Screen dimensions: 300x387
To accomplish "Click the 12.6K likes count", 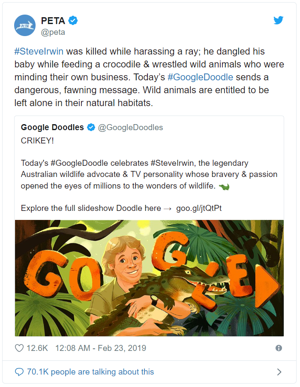I will tap(37, 348).
